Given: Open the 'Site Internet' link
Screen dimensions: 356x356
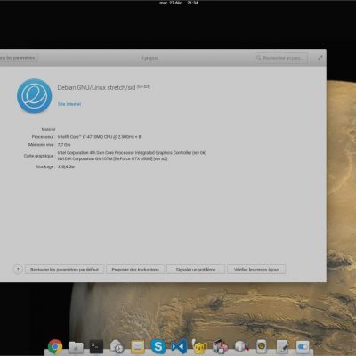Looking at the screenshot, I should [x=69, y=104].
